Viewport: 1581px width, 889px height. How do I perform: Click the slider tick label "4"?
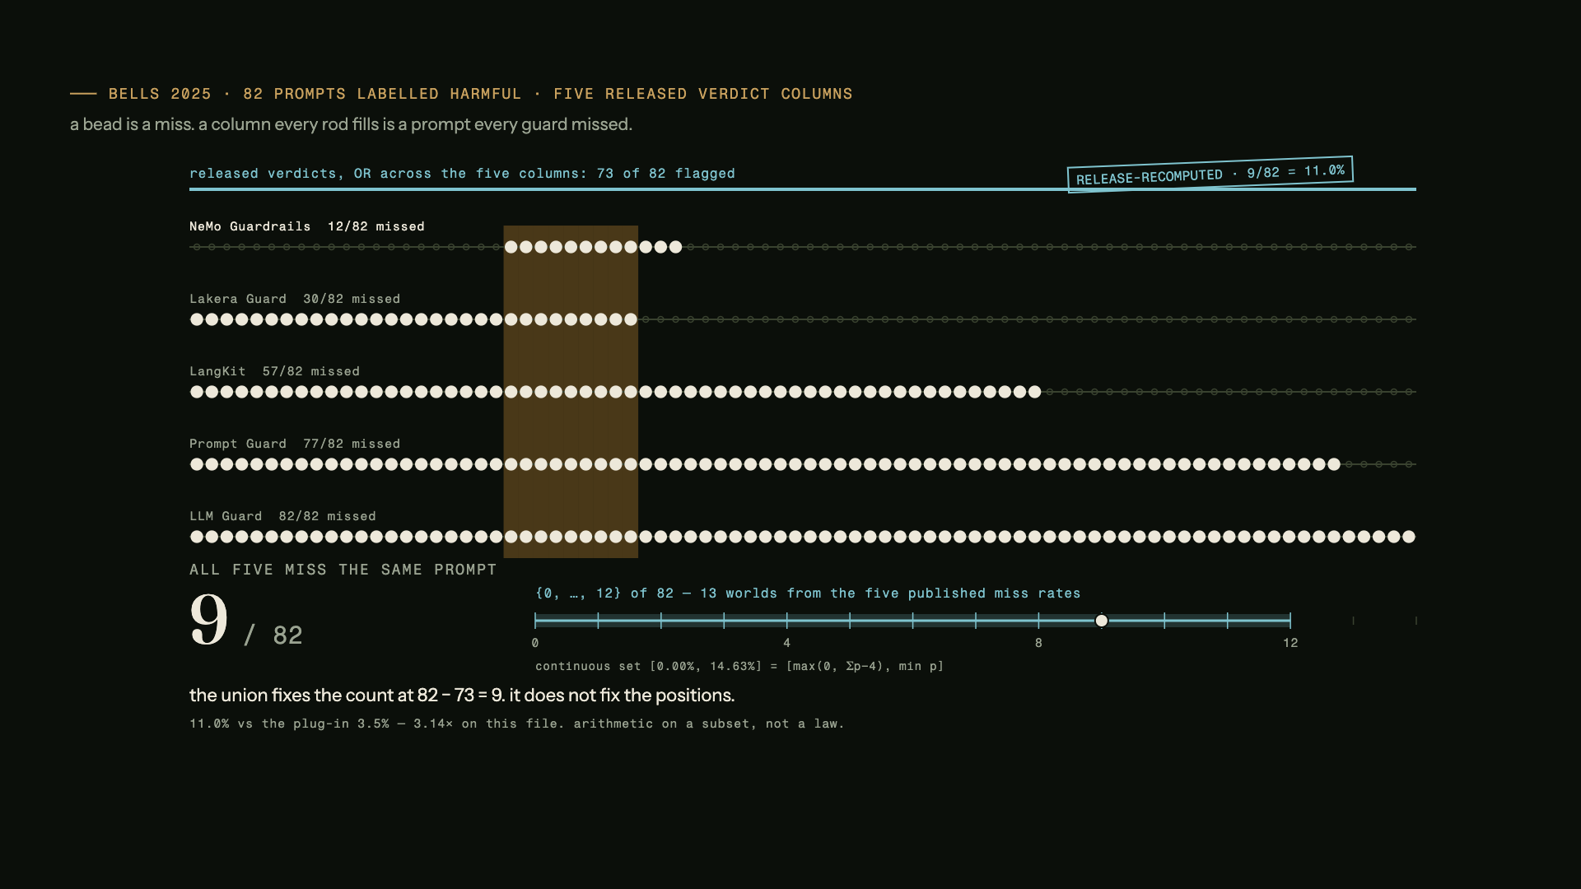(x=786, y=643)
